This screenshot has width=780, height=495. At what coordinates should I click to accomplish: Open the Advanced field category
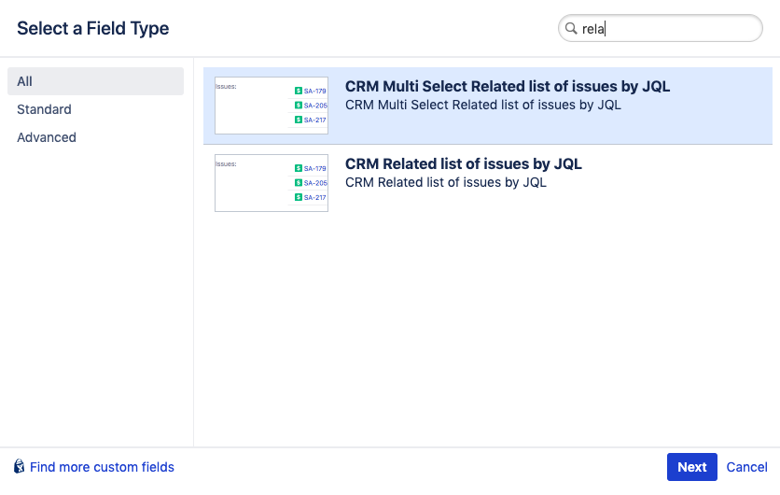[47, 137]
